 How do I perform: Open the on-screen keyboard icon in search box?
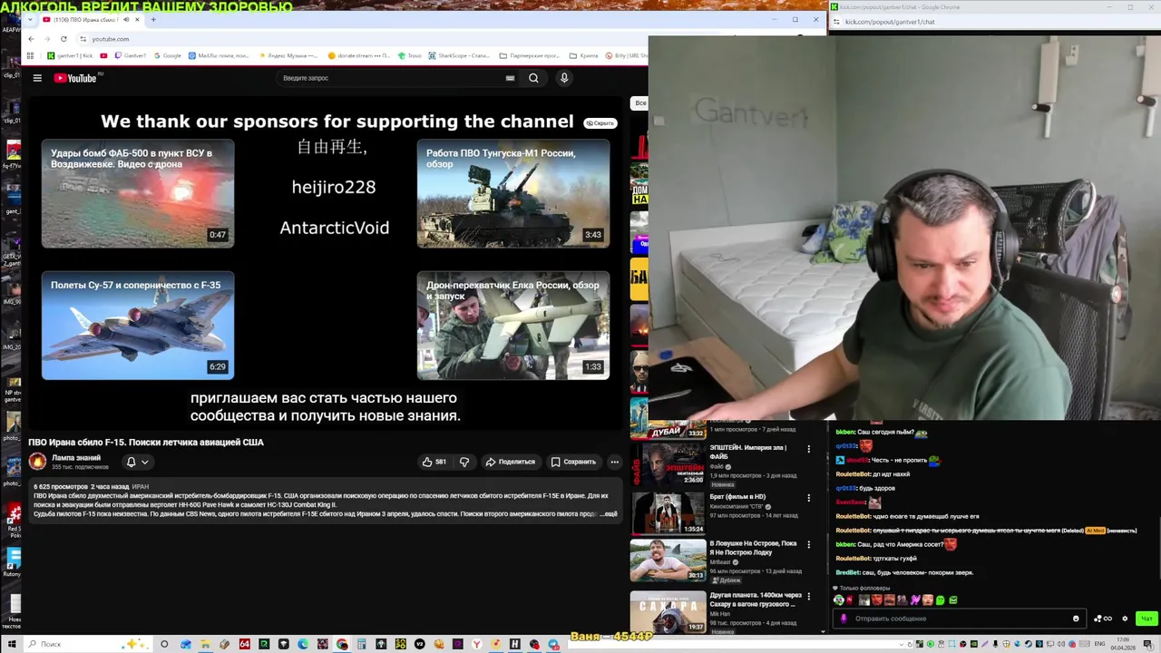coord(510,78)
